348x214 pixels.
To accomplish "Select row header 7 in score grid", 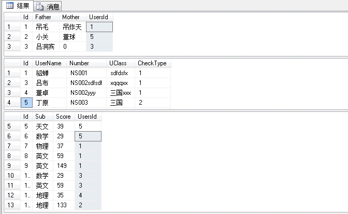I will pos(12,146).
